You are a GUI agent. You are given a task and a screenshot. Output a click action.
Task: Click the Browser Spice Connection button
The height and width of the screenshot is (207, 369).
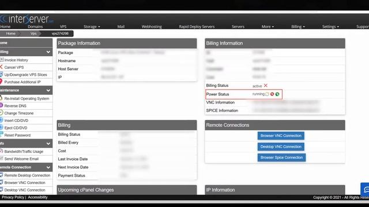coord(281,158)
